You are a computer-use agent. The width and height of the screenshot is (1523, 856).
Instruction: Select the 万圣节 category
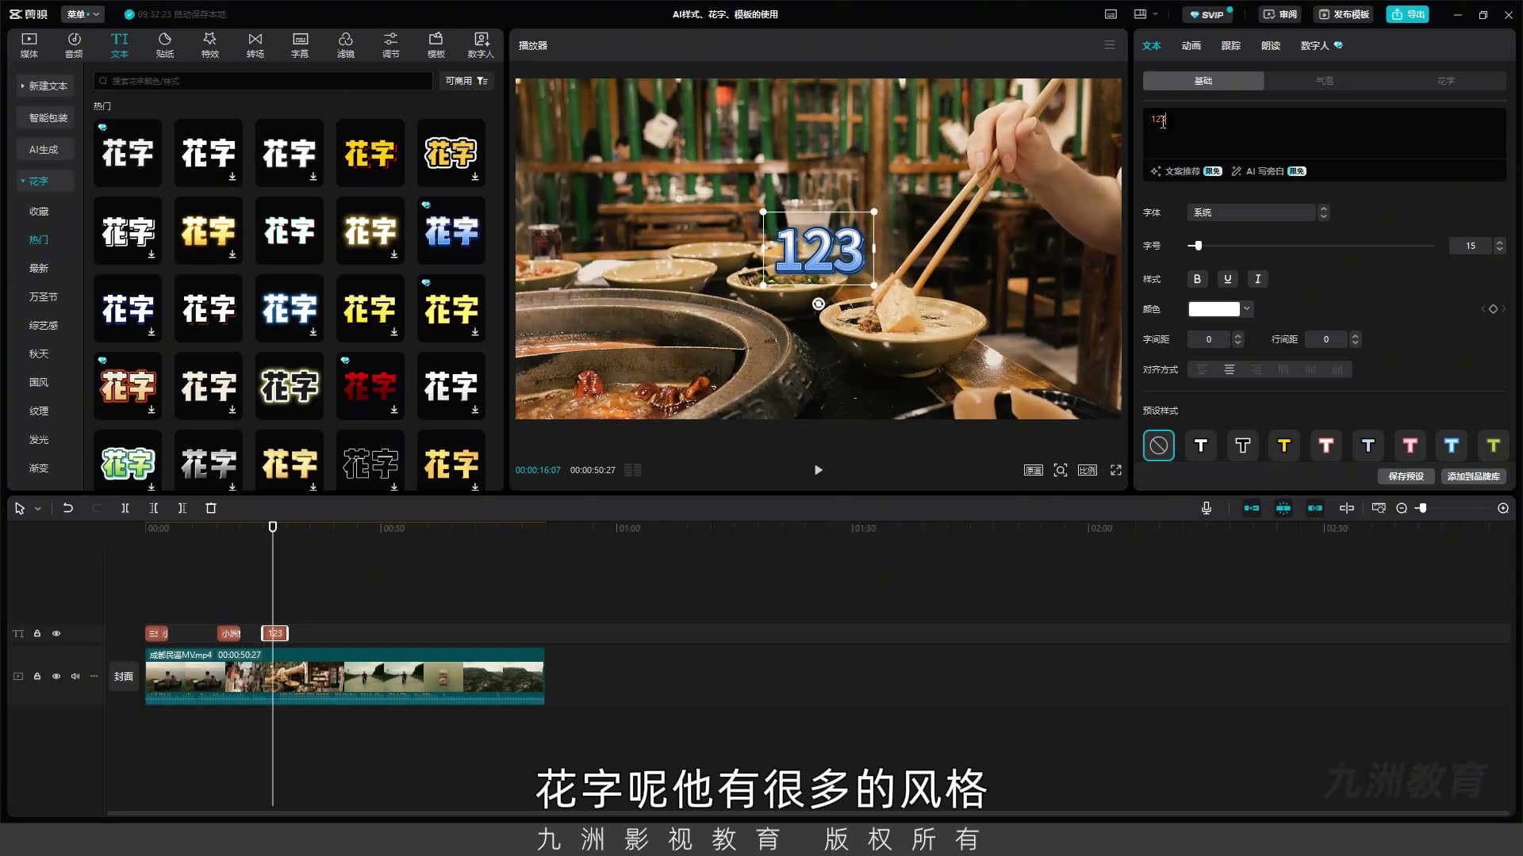pyautogui.click(x=44, y=296)
